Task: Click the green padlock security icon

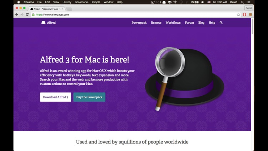Action: pyautogui.click(x=33, y=15)
